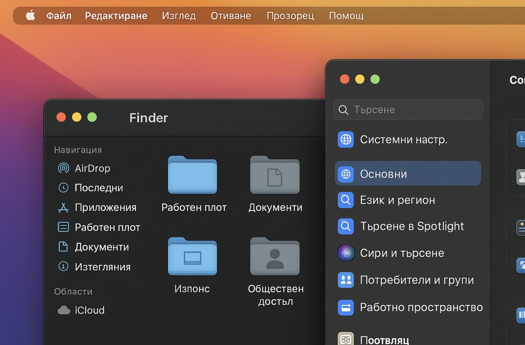Viewport: 525px width, 345px height.
Task: Select Документи in Finder sidebar
Action: 102,247
